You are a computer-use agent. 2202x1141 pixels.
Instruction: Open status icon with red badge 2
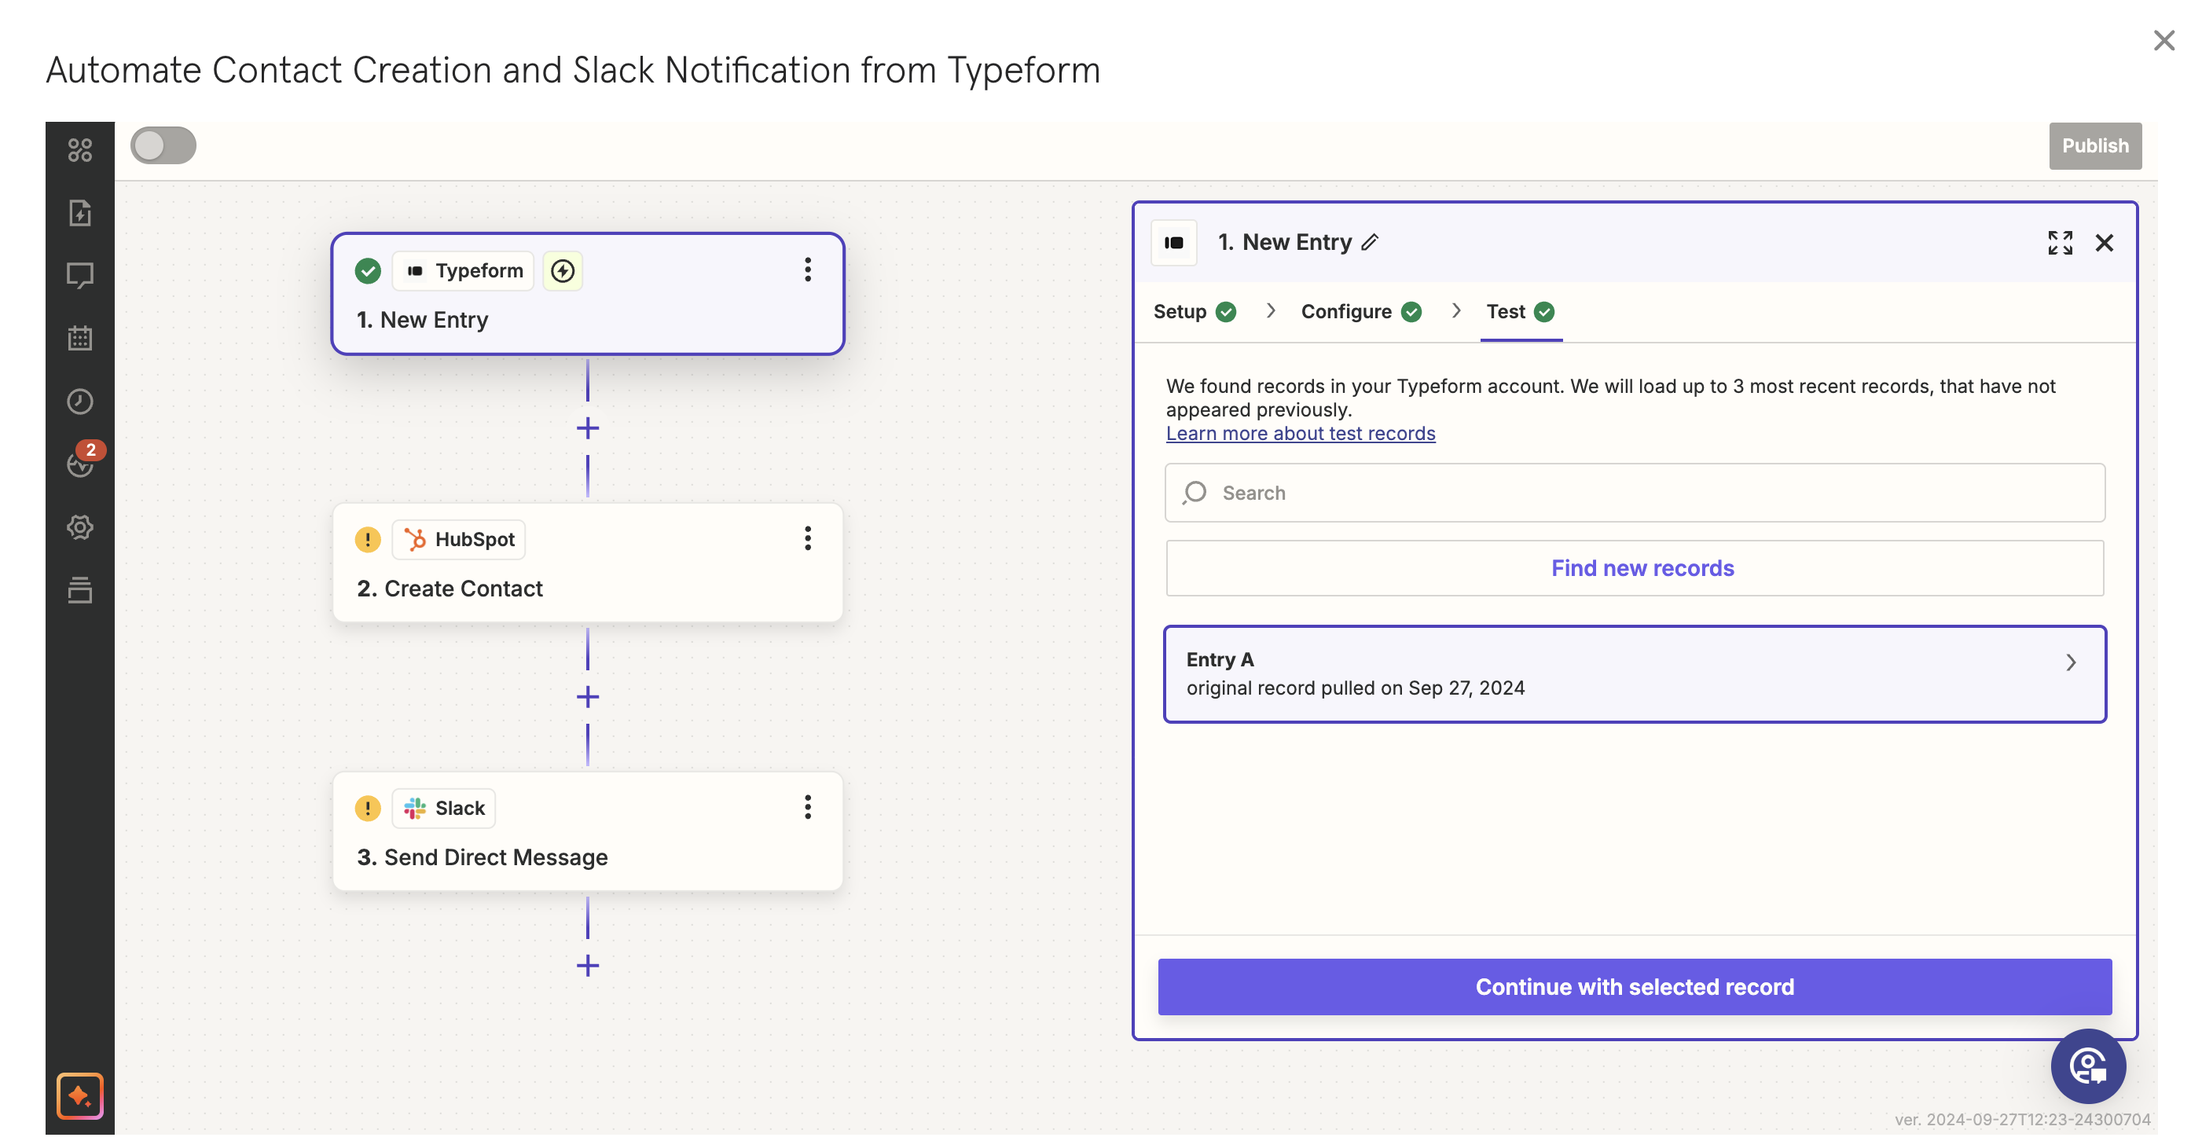coord(83,461)
